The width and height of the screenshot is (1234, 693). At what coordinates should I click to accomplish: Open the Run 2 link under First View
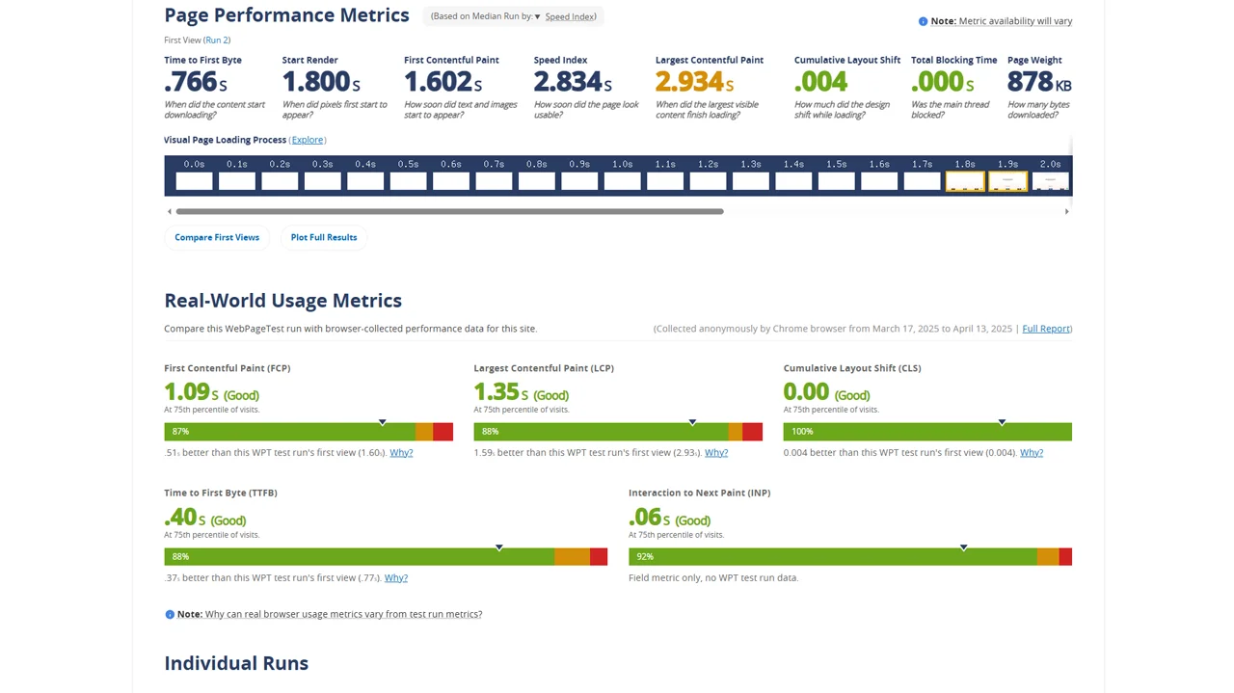pos(217,40)
